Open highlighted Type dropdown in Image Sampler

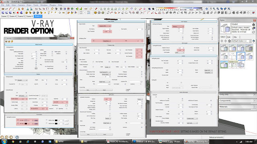(104, 26)
